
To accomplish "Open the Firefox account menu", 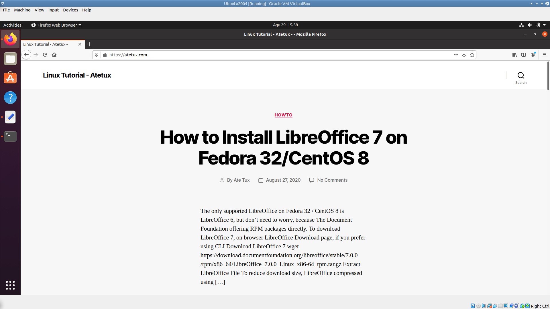I will tap(533, 55).
